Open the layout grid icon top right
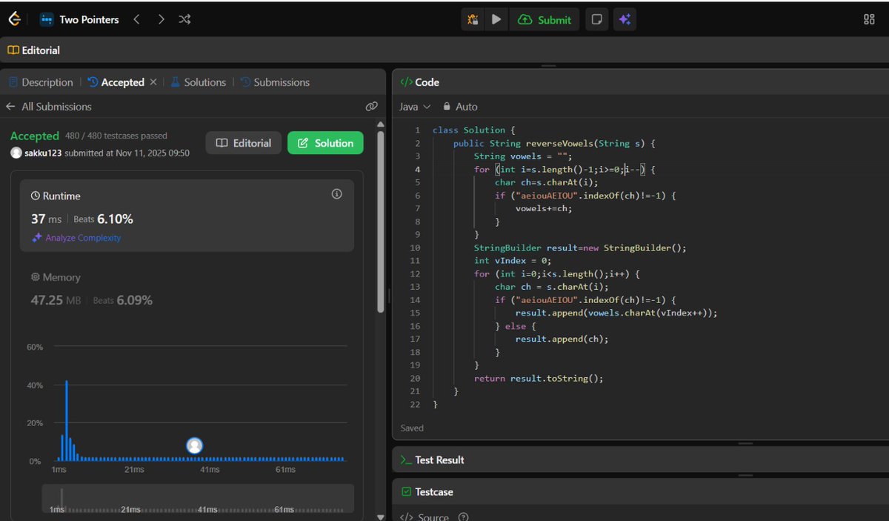The width and height of the screenshot is (889, 521). pos(868,19)
